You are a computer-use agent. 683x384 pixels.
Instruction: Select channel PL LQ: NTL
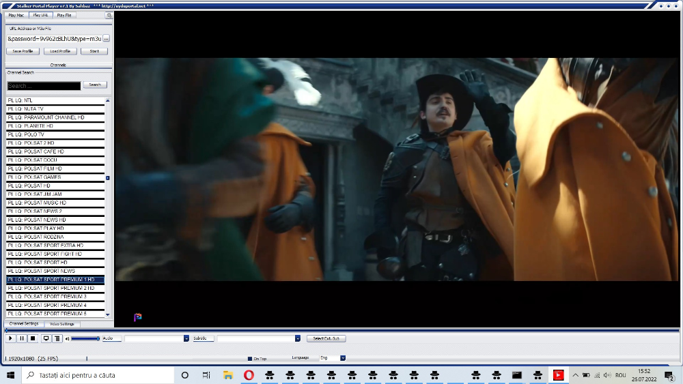55,100
